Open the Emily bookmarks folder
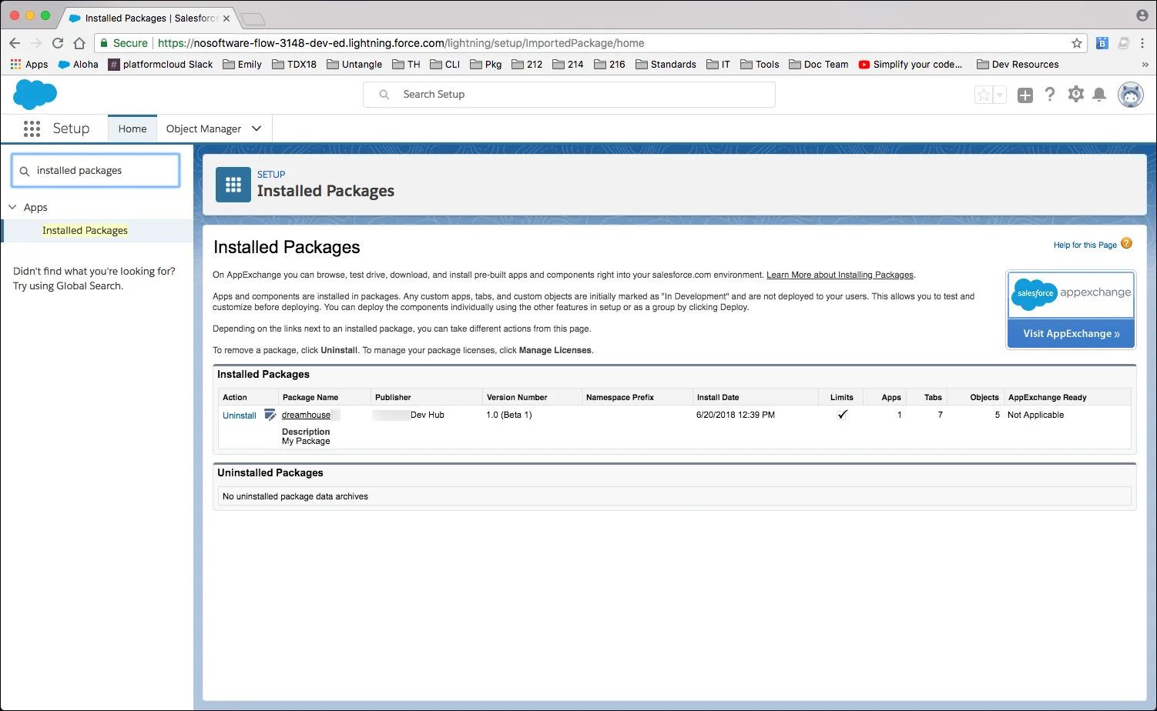 (242, 65)
